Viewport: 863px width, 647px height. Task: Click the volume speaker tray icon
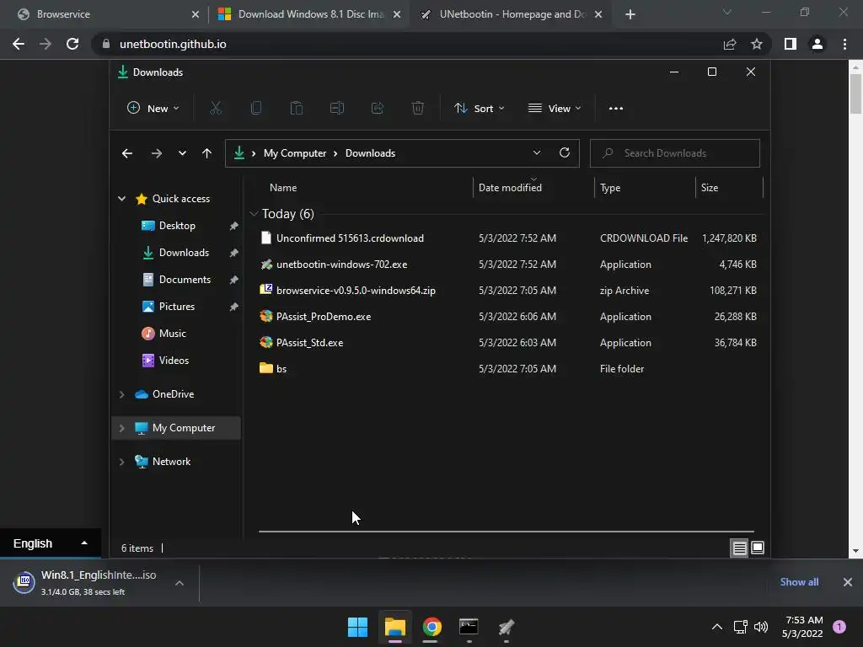pyautogui.click(x=761, y=627)
